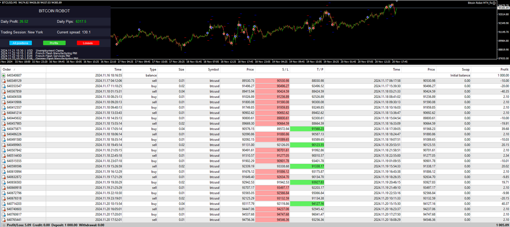Click the trade icon of order 640445632
This screenshot has height=227, width=510.
click(x=4, y=118)
